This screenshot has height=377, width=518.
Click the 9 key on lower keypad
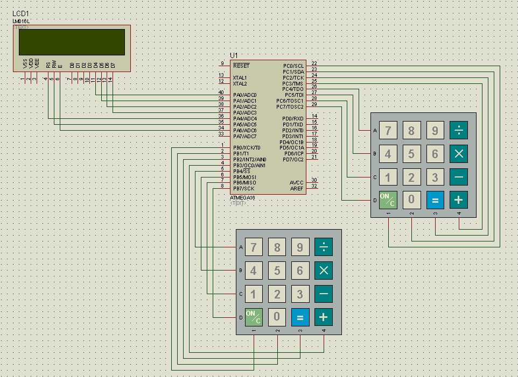point(300,247)
